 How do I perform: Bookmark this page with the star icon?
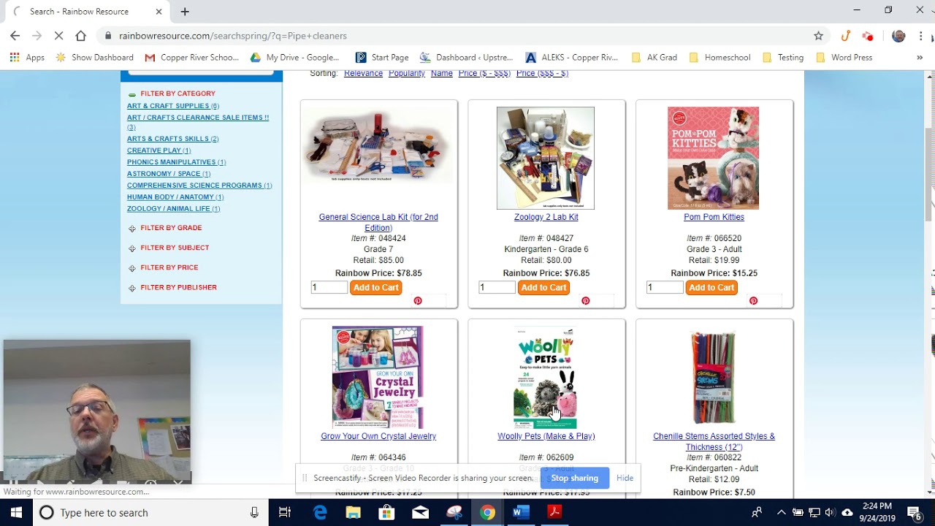tap(818, 36)
